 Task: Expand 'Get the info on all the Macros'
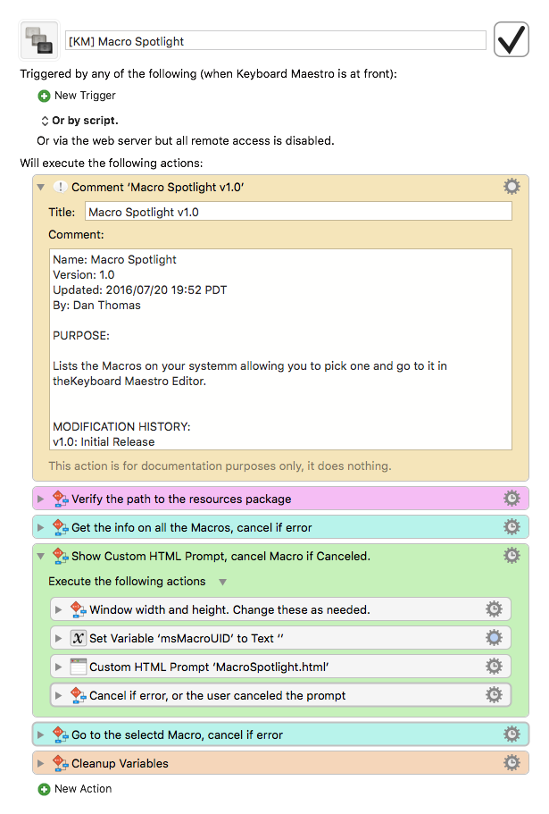[x=40, y=527]
